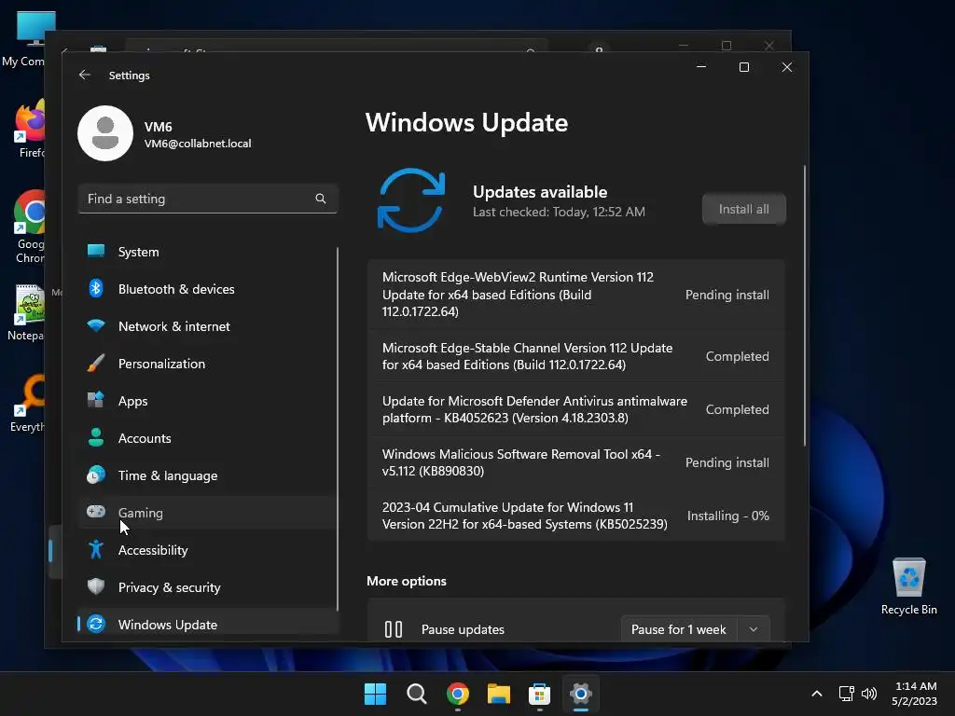
Task: Click the Malicious Software Removal Tool entry
Action: point(575,462)
